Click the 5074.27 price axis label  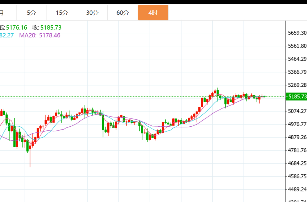(297, 111)
